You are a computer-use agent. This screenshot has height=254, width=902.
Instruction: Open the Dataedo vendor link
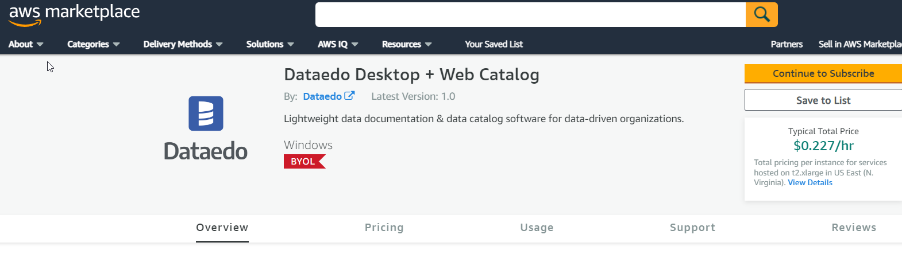322,96
